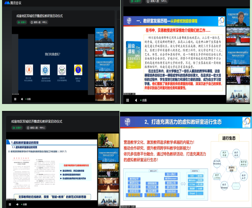Mute the volume in the 448-viewer stream
252x208 pixels.
point(22,99)
